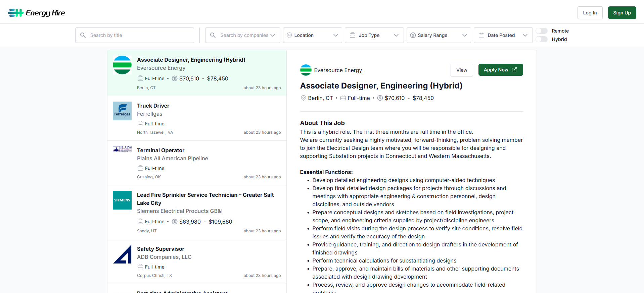Click Eversource logo in job detail header
This screenshot has width=644, height=293.
(x=306, y=70)
